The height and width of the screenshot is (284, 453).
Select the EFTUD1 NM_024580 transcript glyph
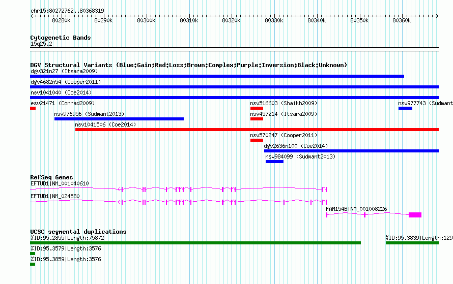pos(179,202)
